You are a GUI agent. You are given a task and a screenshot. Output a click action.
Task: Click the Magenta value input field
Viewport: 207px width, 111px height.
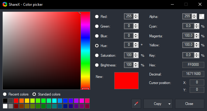(188, 36)
